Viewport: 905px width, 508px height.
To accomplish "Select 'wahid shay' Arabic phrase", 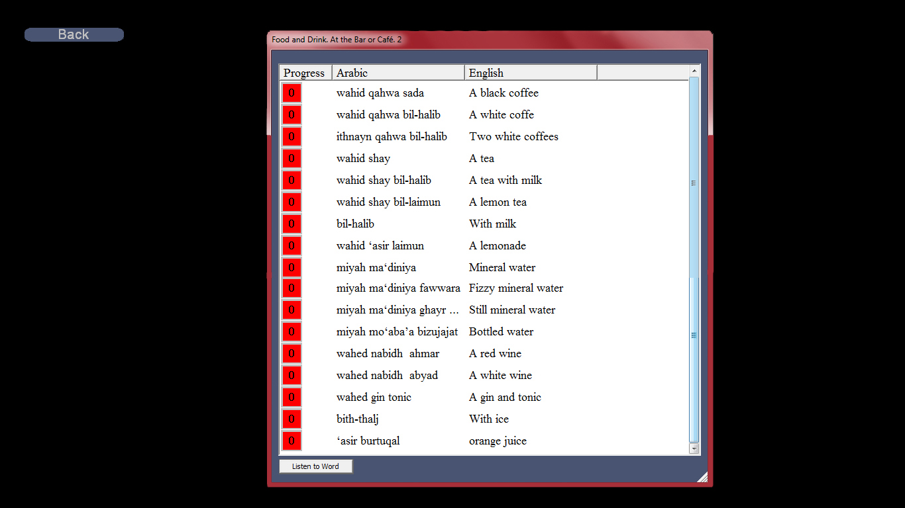I will (x=363, y=159).
